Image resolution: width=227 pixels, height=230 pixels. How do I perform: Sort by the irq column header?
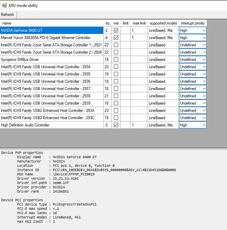pyautogui.click(x=107, y=23)
